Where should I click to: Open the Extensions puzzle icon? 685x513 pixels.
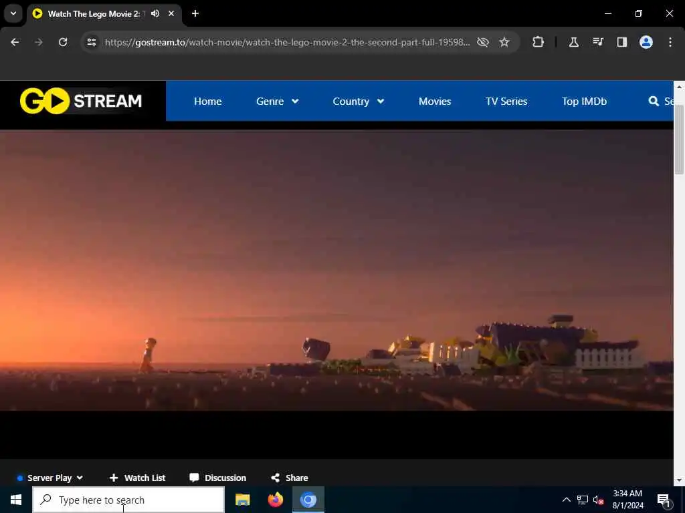(x=539, y=42)
